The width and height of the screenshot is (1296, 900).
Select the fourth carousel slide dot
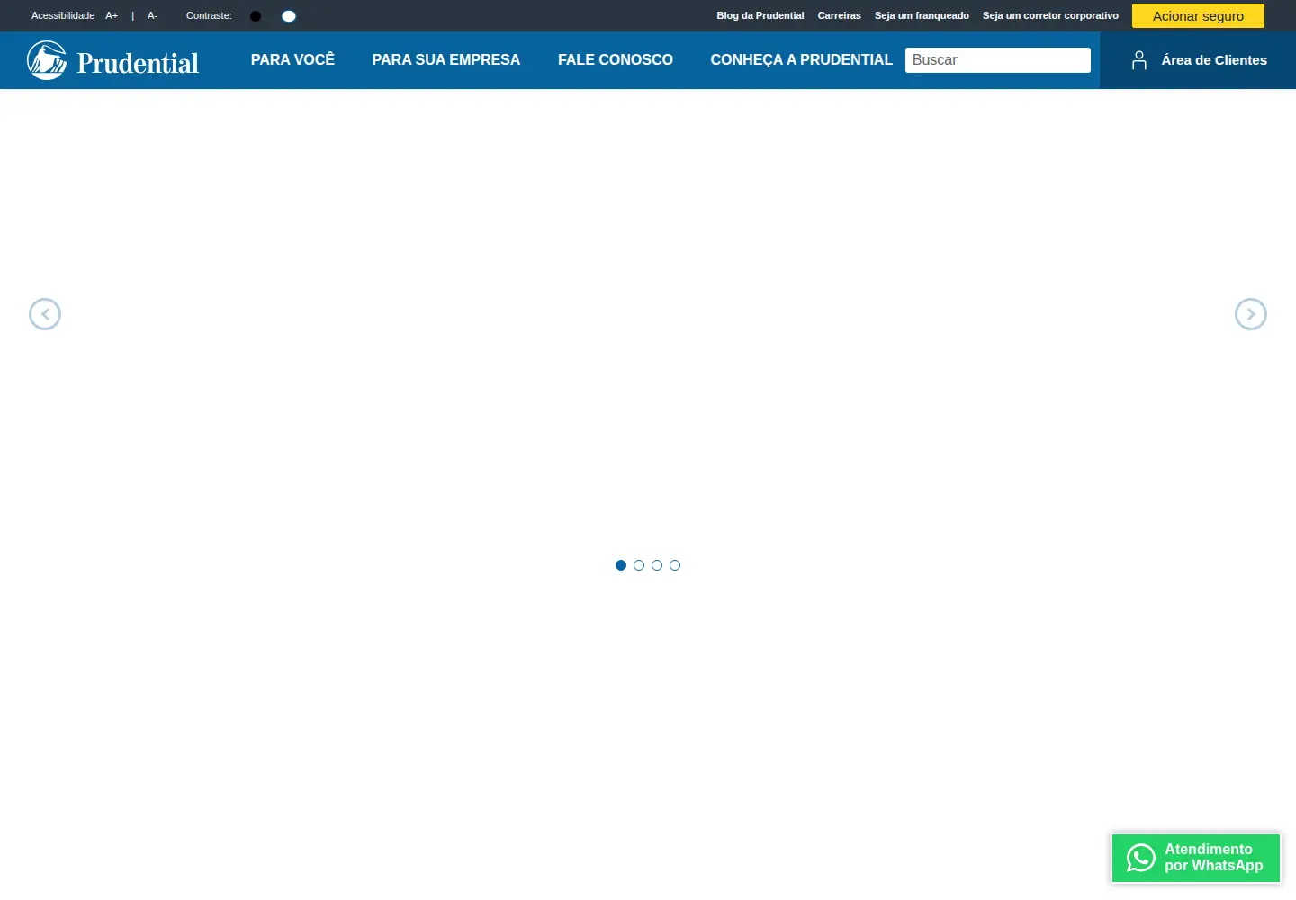click(675, 565)
